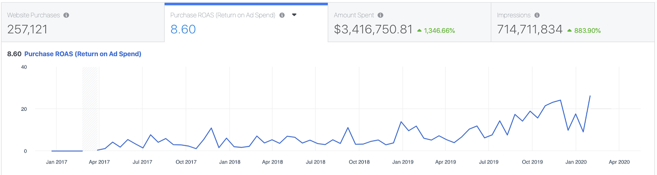Image resolution: width=657 pixels, height=175 pixels.
Task: Click the blue 8.60 ROAS value
Action: tap(183, 29)
